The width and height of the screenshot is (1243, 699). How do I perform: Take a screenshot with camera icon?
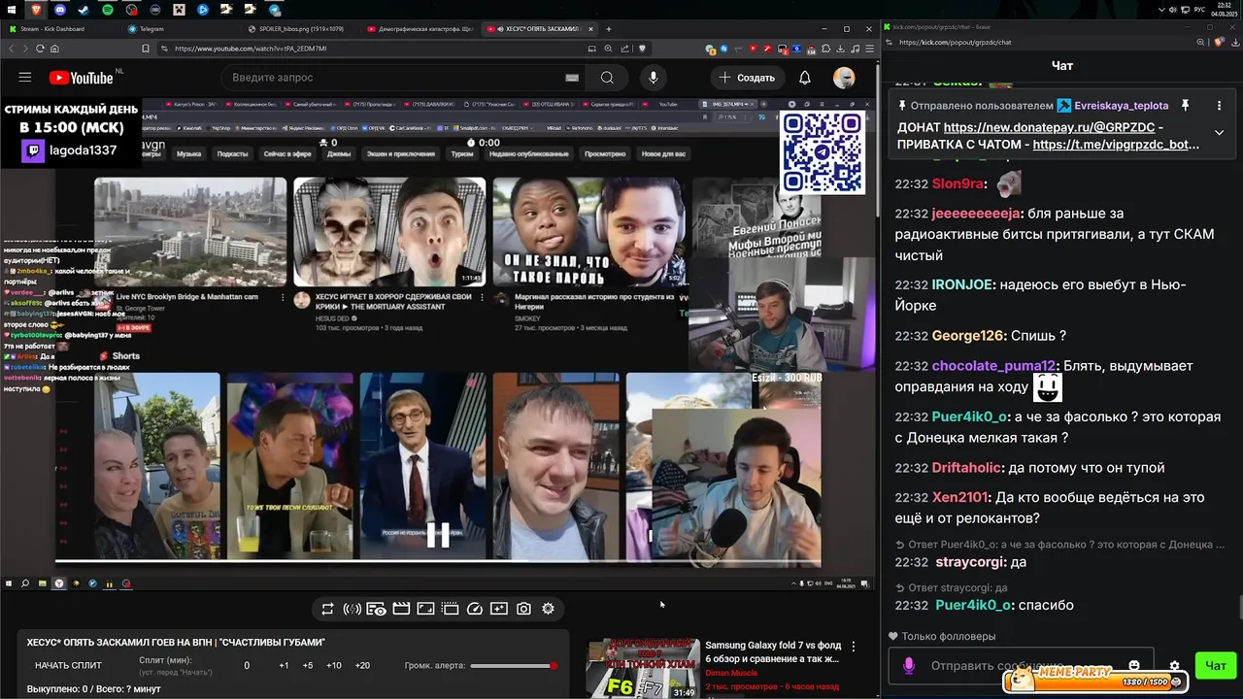tap(523, 609)
